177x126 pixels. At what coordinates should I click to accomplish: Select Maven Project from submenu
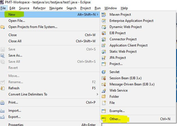pyautogui.click(x=138, y=15)
